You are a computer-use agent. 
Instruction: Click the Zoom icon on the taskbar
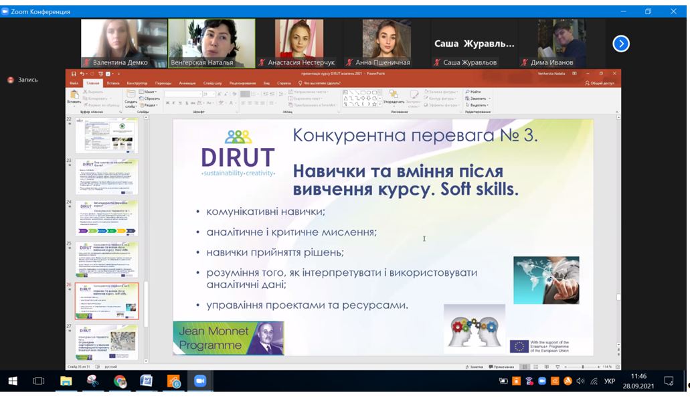tap(200, 381)
